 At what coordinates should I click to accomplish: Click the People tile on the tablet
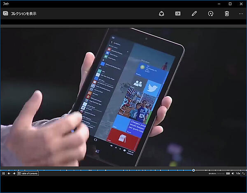point(138,84)
